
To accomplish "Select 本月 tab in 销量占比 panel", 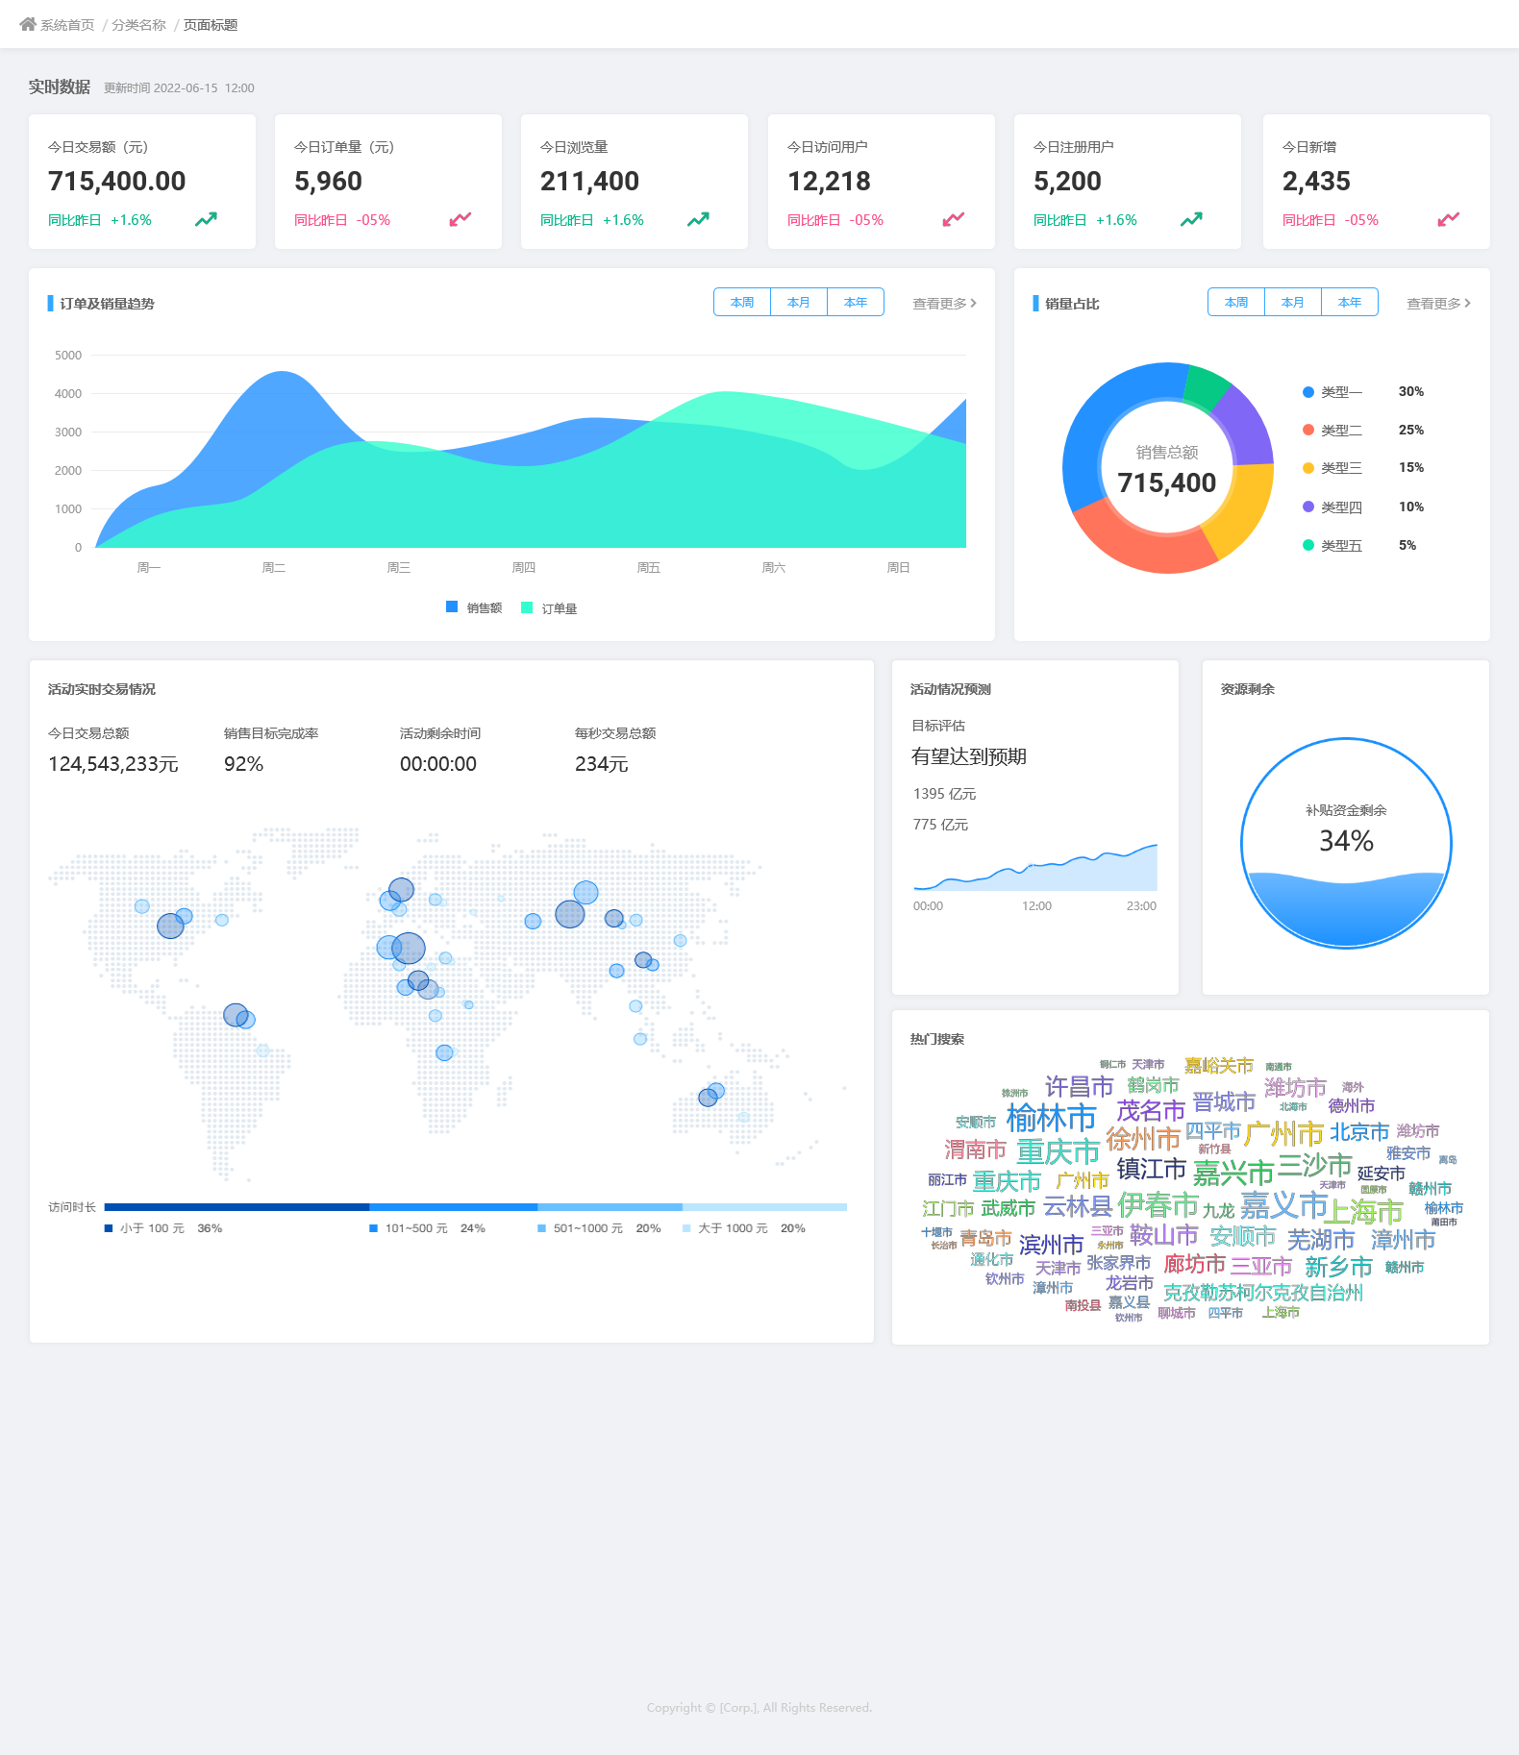I will pyautogui.click(x=1293, y=302).
